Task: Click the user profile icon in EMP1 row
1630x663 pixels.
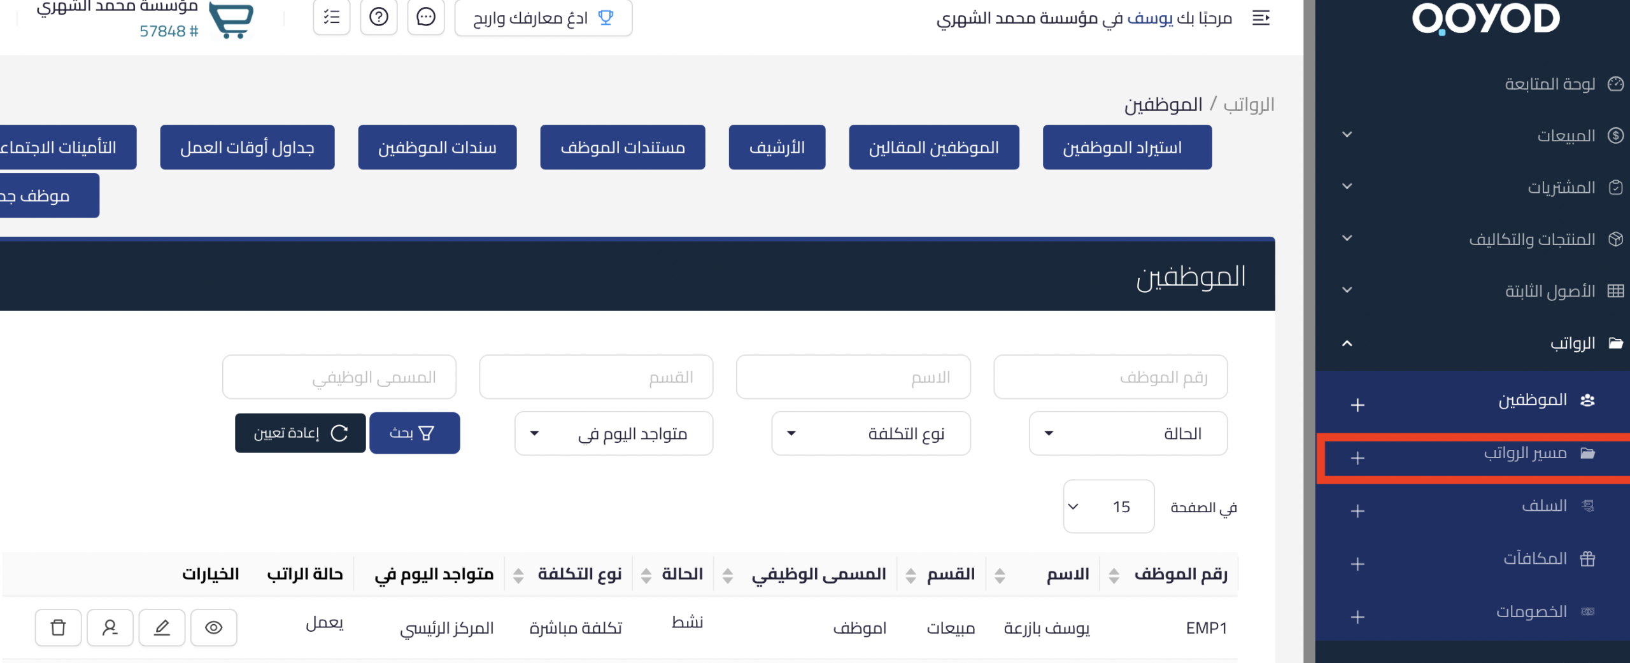Action: pos(110,627)
